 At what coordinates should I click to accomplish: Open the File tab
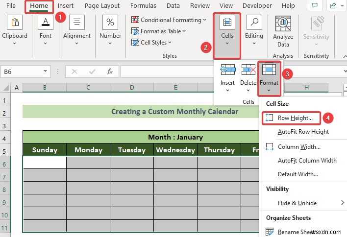coord(11,5)
